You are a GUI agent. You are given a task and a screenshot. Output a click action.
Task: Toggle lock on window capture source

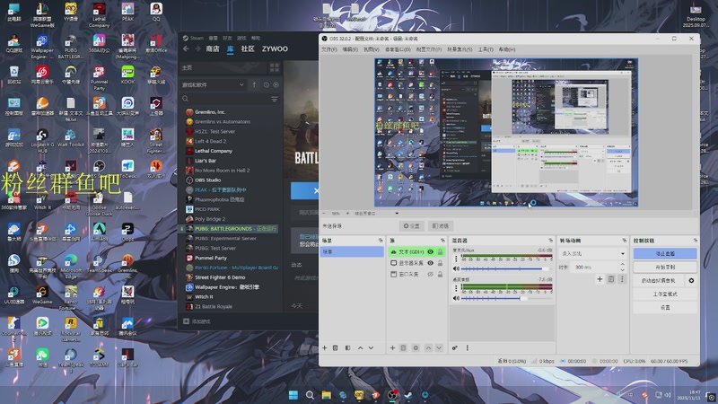click(x=440, y=274)
